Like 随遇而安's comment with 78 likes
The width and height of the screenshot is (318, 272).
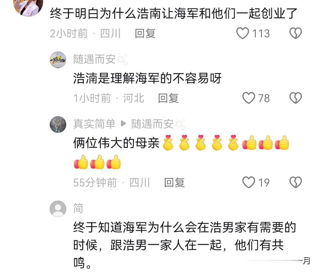pos(249,98)
